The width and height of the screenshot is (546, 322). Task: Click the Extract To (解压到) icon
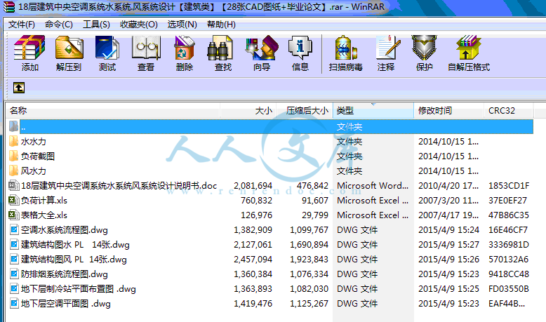point(69,48)
